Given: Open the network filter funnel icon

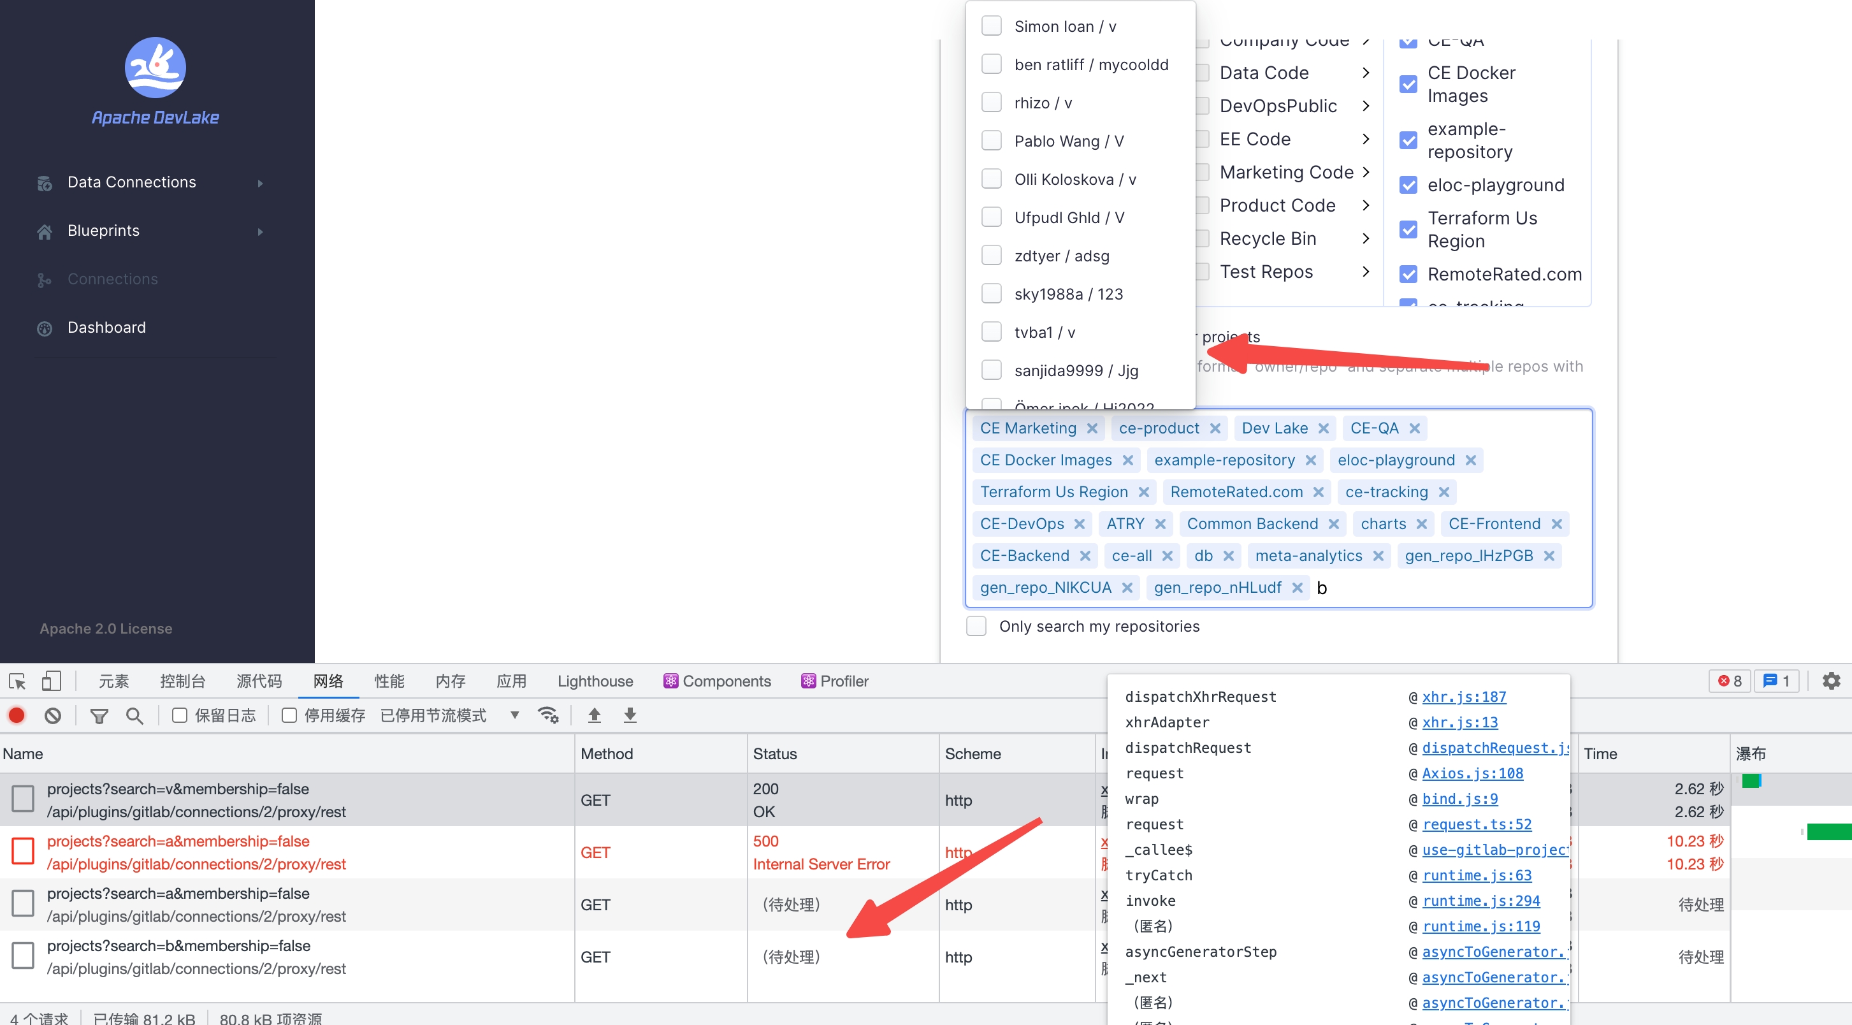Looking at the screenshot, I should point(99,715).
